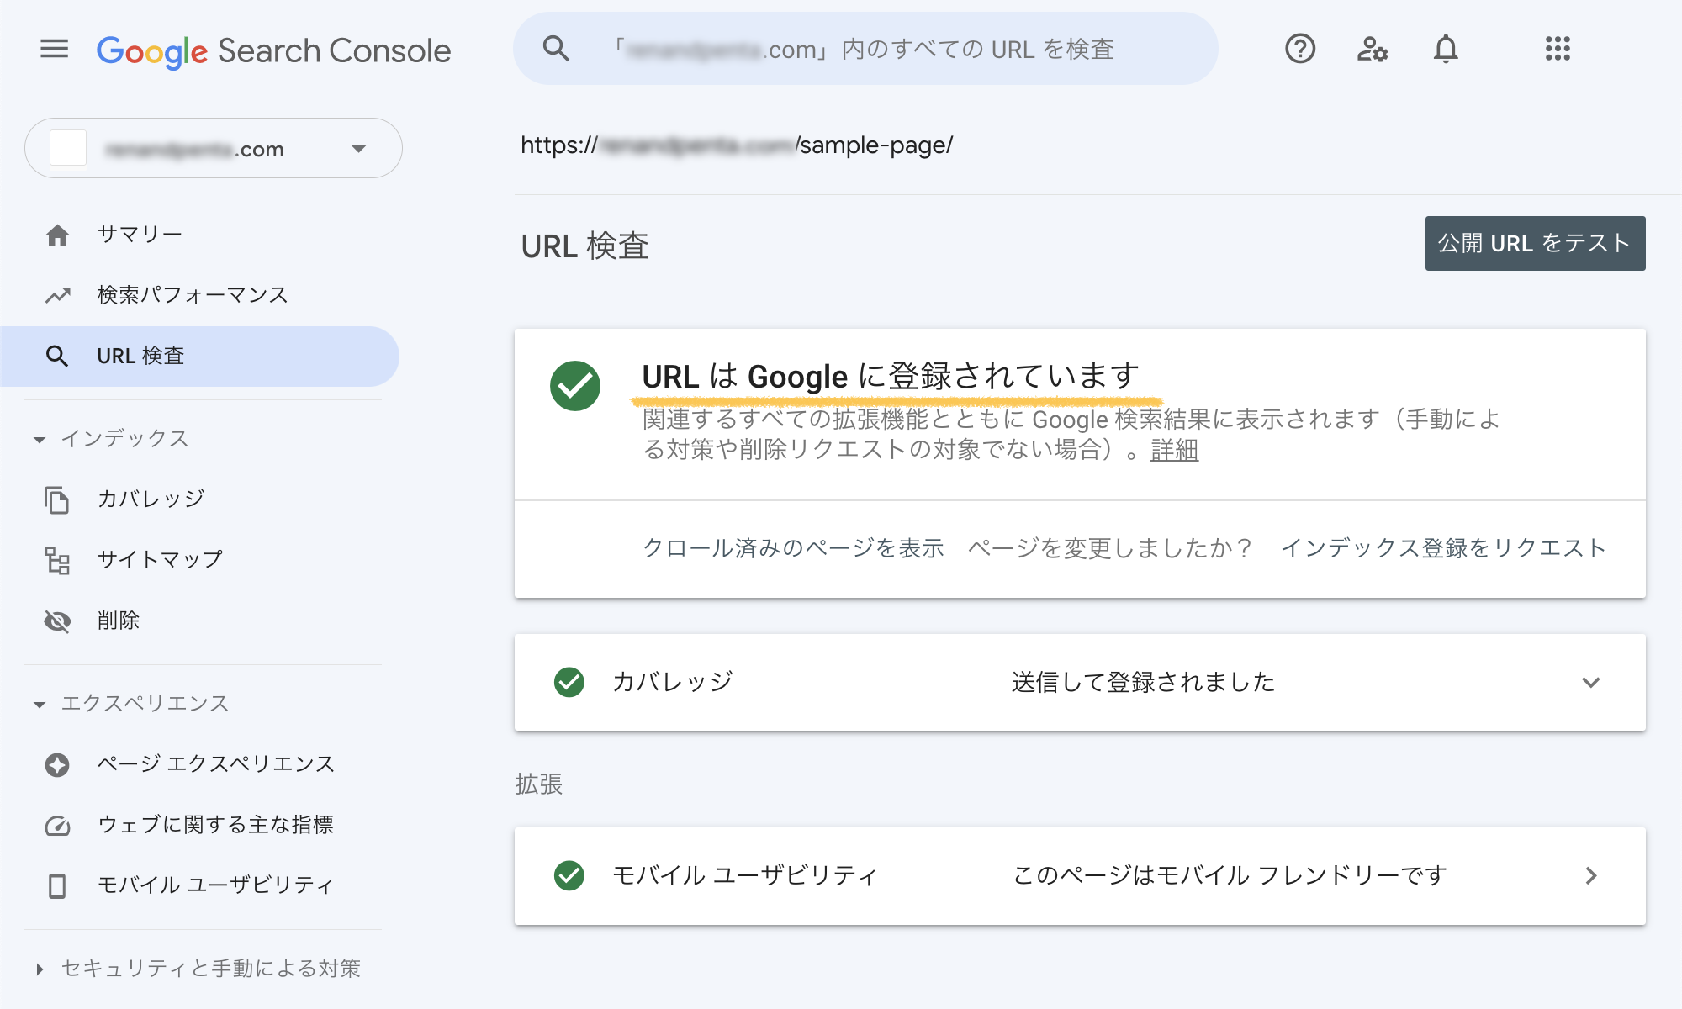1682x1009 pixels.
Task: Open サイトマップ page
Action: 160,559
